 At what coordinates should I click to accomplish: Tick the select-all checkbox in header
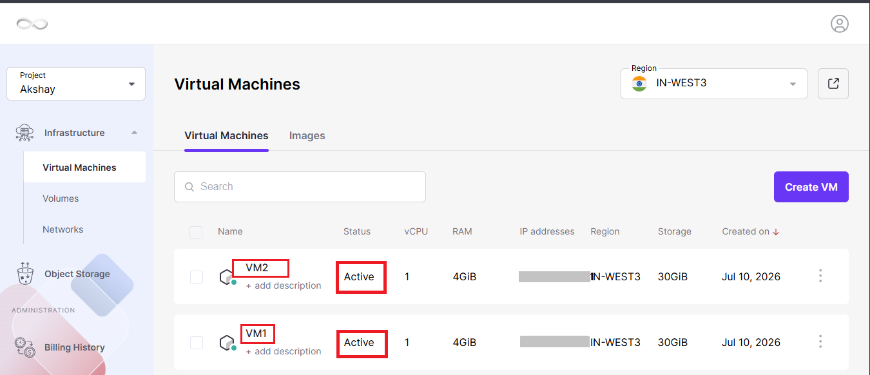click(x=196, y=233)
